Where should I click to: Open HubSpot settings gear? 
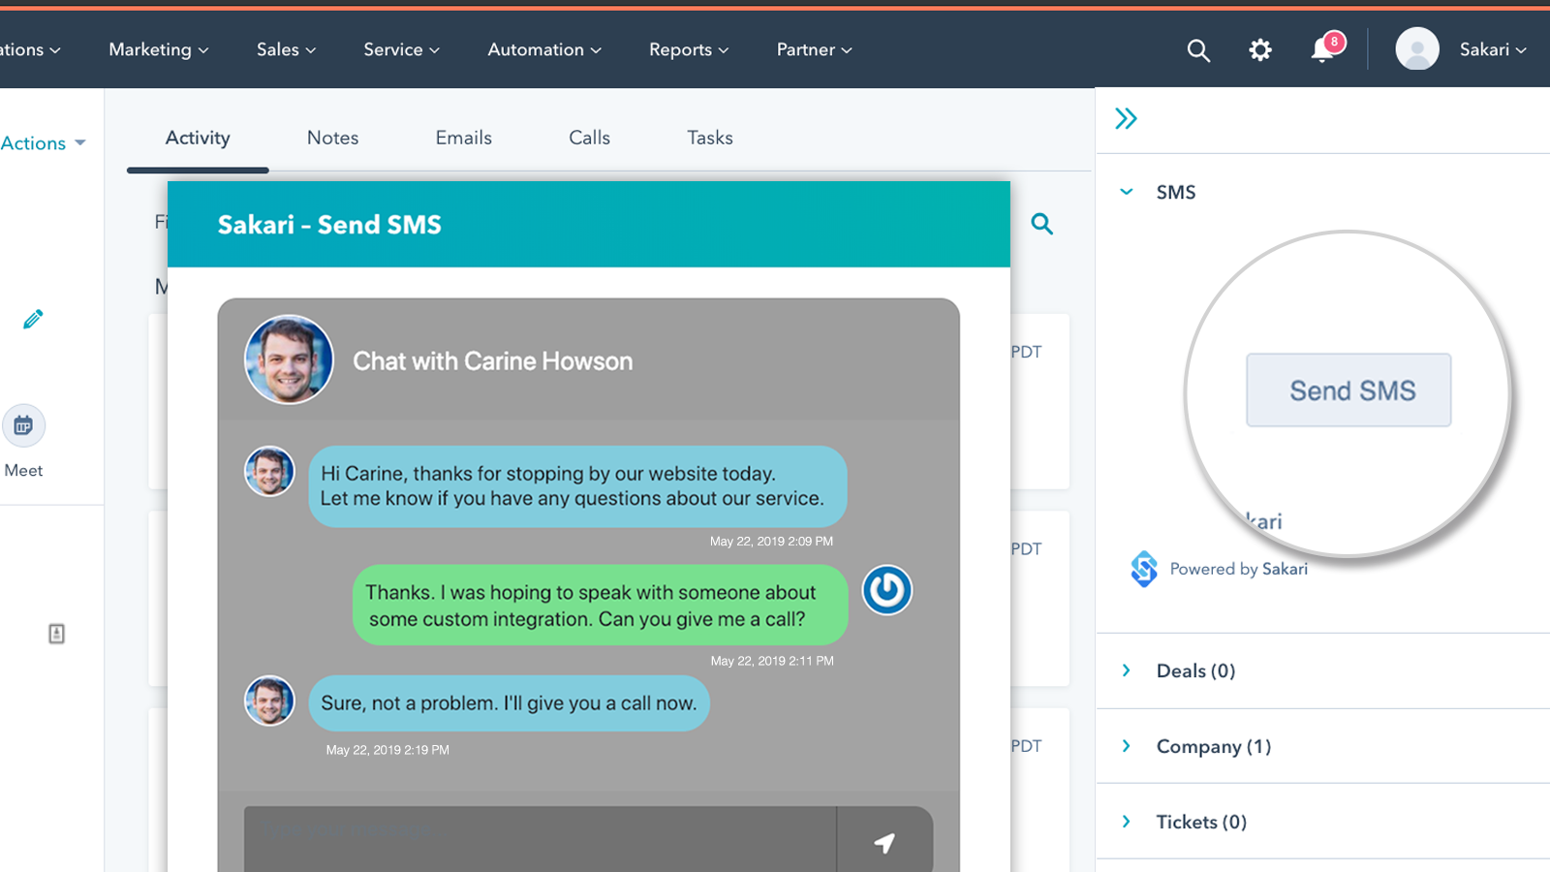click(x=1260, y=49)
